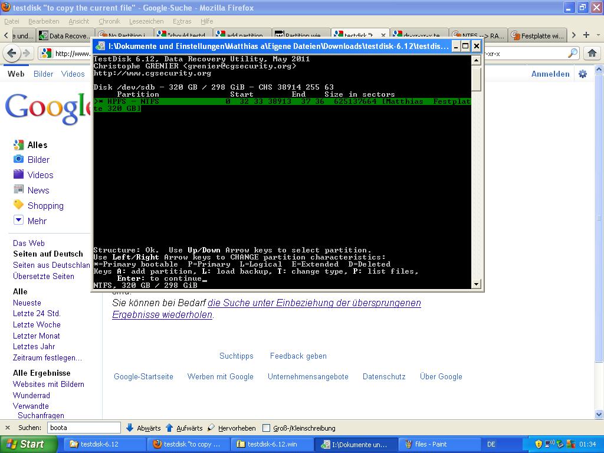This screenshot has height=453, width=604.
Task: Click Über Google footer link
Action: pos(441,376)
